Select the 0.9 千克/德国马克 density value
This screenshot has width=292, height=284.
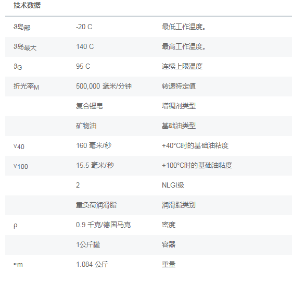click(x=104, y=225)
